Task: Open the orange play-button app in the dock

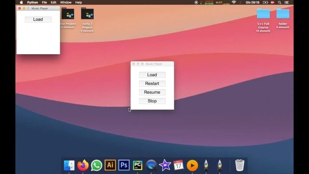Action: pyautogui.click(x=192, y=165)
